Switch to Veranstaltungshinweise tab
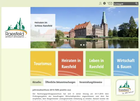Viewport: 140px width, 101px height. (x=91, y=82)
